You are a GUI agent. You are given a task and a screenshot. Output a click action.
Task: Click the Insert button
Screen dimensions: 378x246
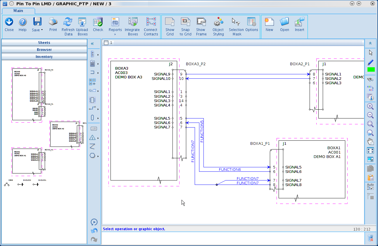tap(300, 25)
